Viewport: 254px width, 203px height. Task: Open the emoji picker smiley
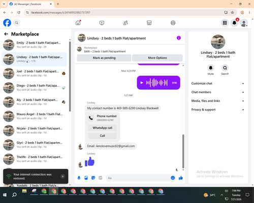(173, 178)
